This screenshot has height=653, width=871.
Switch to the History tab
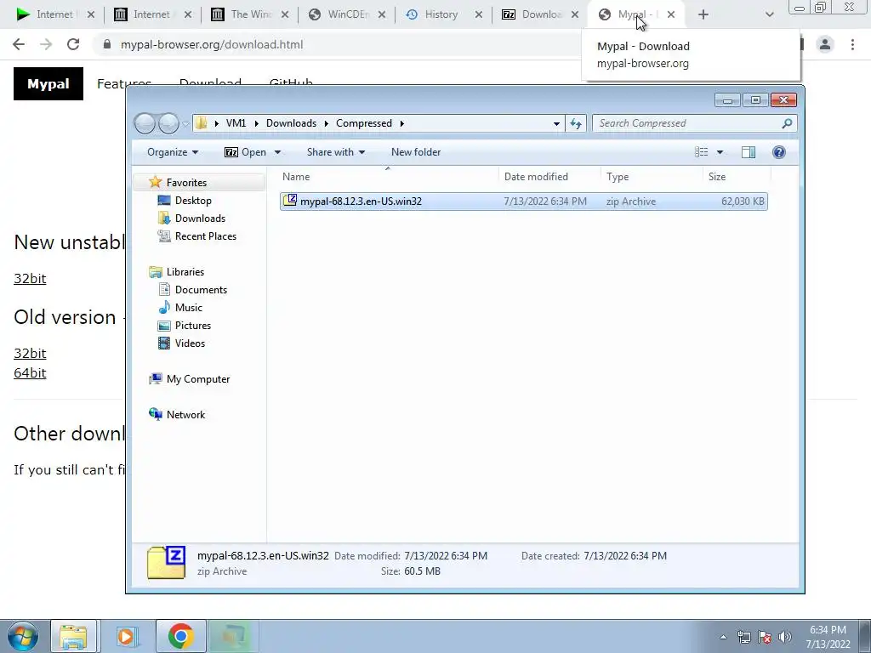[x=442, y=14]
